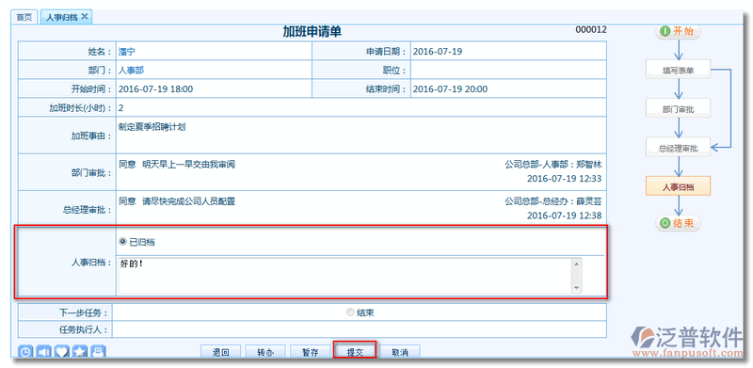Click the approver text 郑智林
Viewport: 753px width, 368px height.
point(589,165)
